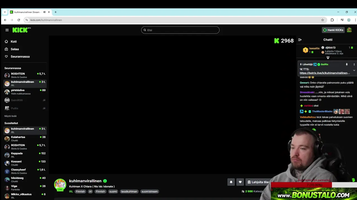
Task: Open Mikko_viikastus recommended channel
Action: (25, 196)
